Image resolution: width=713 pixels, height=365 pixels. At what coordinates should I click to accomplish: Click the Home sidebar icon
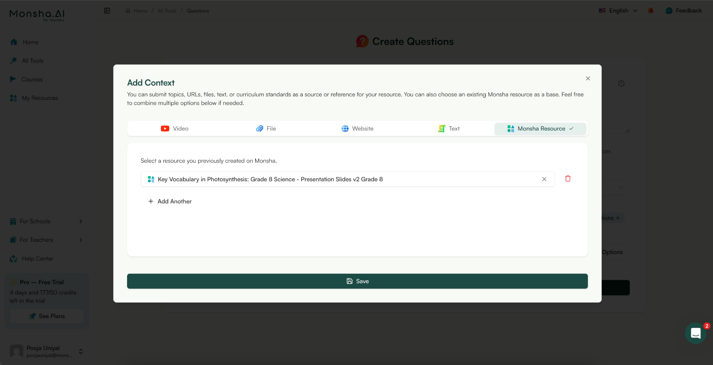(x=14, y=42)
